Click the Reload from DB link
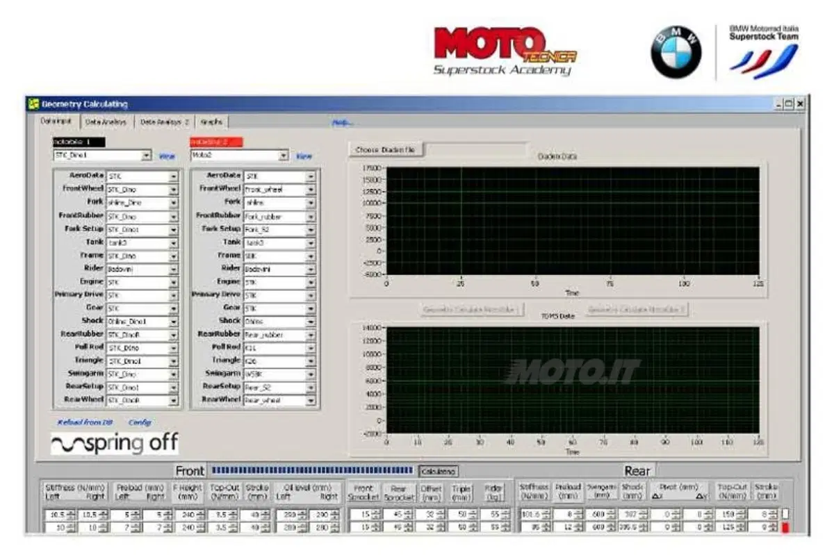The width and height of the screenshot is (834, 555). (85, 422)
